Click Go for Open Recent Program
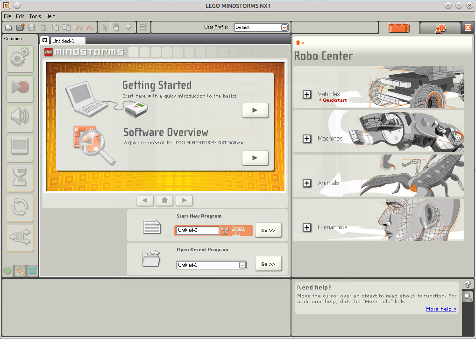This screenshot has height=339, width=476. click(x=268, y=264)
